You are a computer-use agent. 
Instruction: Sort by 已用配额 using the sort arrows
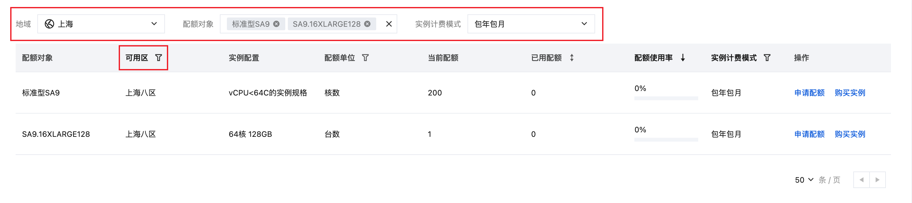point(572,58)
